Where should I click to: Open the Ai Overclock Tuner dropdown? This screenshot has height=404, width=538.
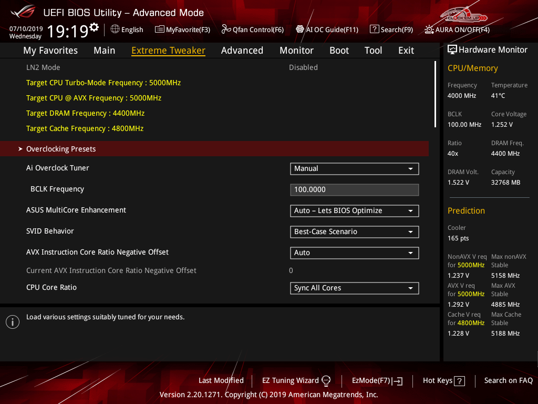(x=354, y=169)
